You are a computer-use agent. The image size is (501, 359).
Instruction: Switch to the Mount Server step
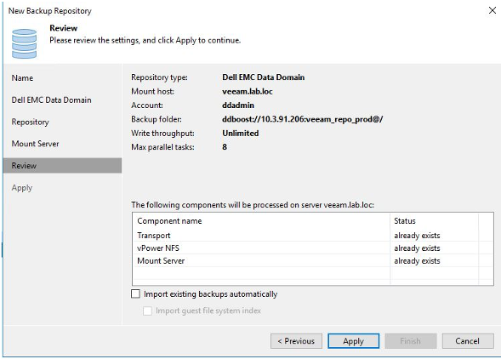click(35, 144)
